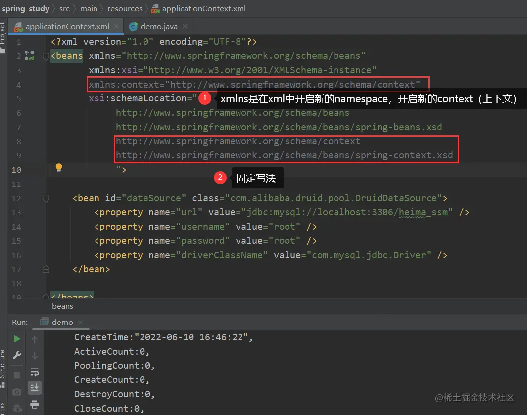This screenshot has height=415, width=527.
Task: Click the CloseCount:0 console line
Action: point(109,409)
